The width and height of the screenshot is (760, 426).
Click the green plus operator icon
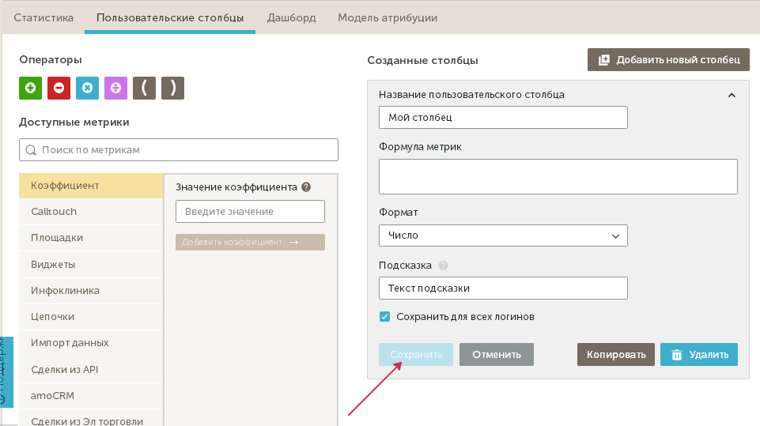tap(30, 88)
